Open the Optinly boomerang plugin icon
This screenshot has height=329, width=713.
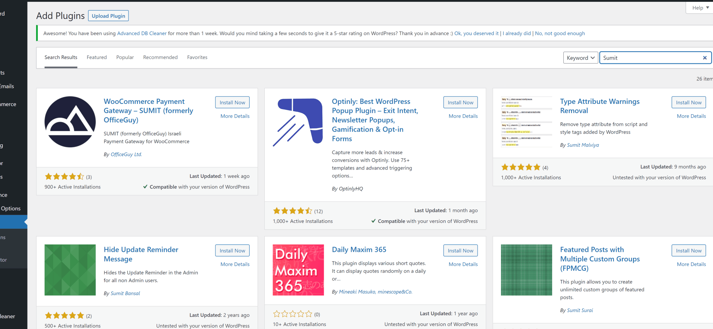tap(298, 122)
